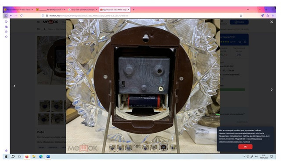Open a new browser tab
The width and height of the screenshot is (281, 165).
coord(133,10)
